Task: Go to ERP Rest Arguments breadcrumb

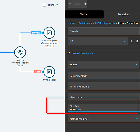Action: pyautogui.click(x=105, y=23)
